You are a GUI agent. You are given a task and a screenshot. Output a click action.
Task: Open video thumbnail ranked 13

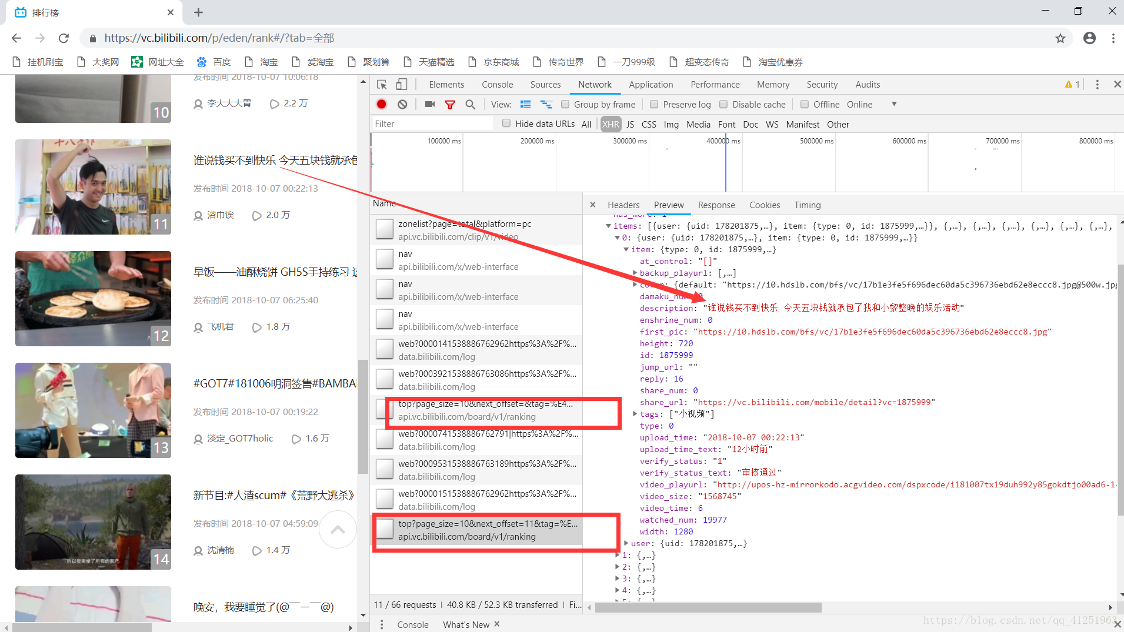tap(93, 410)
